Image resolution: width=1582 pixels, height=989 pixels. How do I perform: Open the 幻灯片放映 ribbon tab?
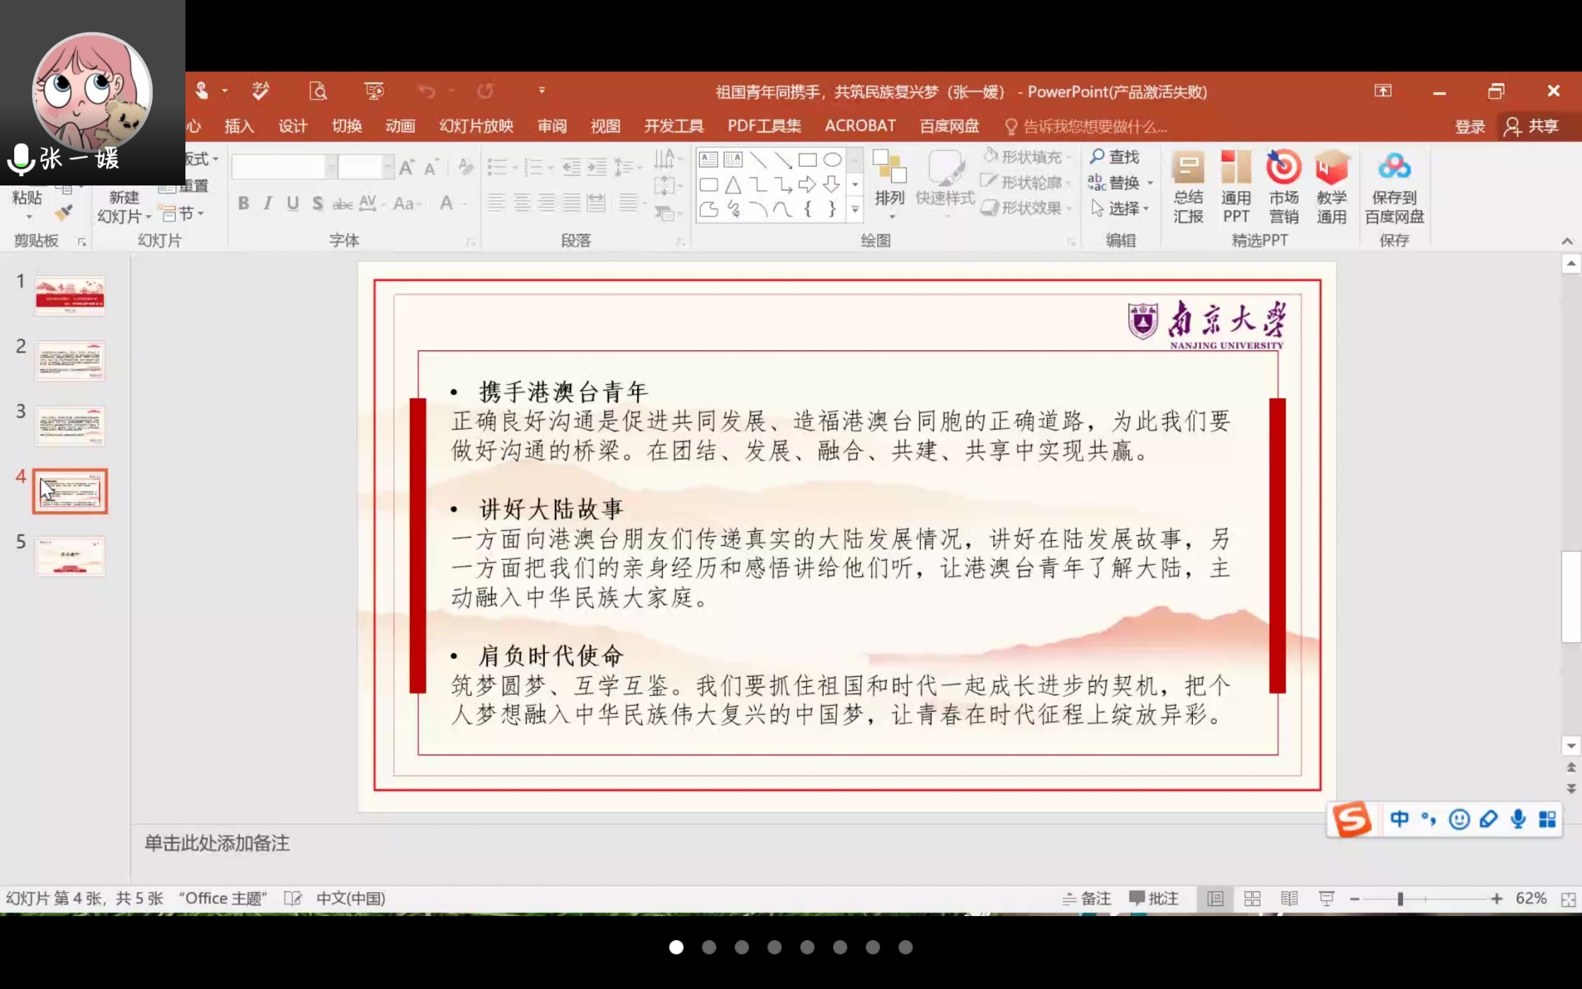tap(476, 126)
